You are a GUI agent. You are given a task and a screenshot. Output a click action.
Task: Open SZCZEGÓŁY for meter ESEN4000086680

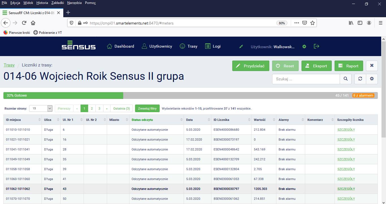(x=346, y=130)
